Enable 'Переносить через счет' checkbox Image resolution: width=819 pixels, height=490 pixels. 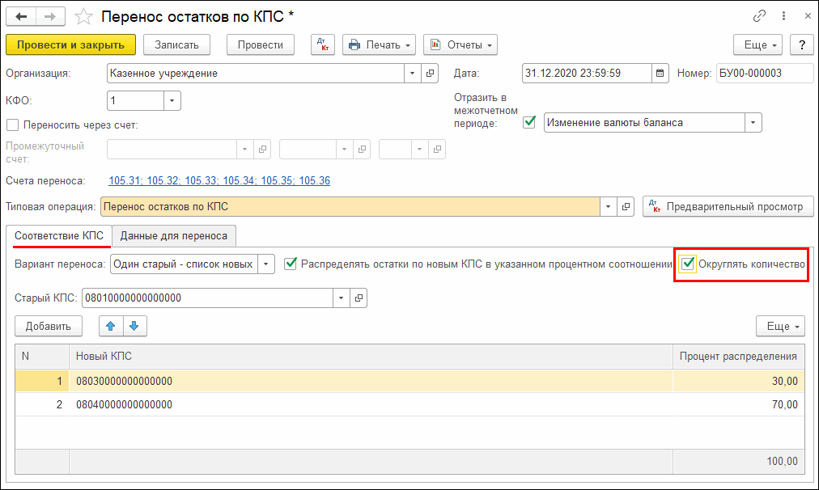coord(12,125)
